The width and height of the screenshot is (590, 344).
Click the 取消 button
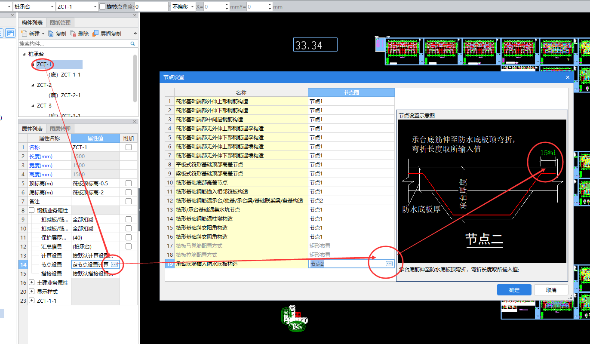(551, 290)
